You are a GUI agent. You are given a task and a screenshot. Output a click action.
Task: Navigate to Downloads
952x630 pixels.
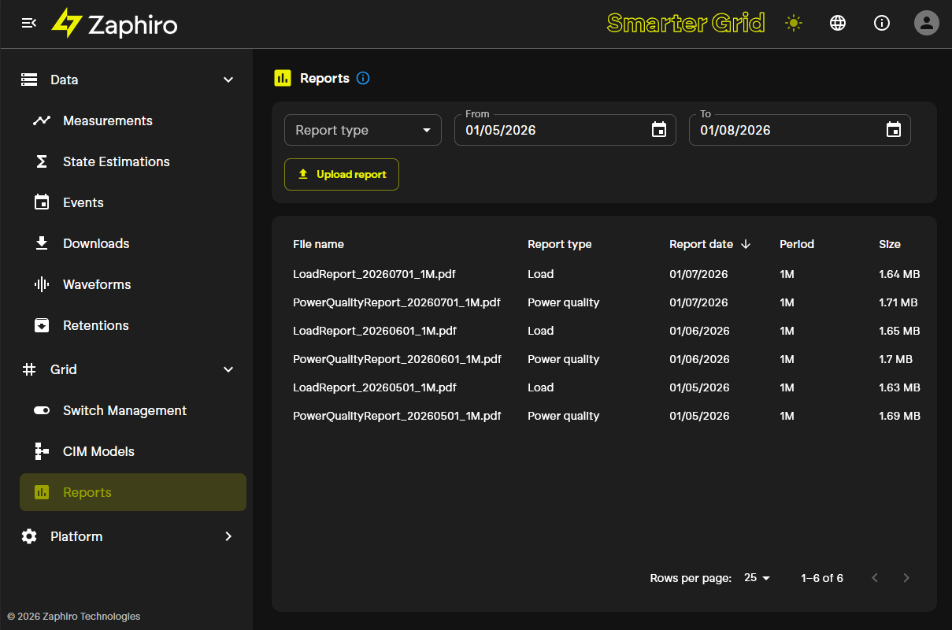pos(132,243)
